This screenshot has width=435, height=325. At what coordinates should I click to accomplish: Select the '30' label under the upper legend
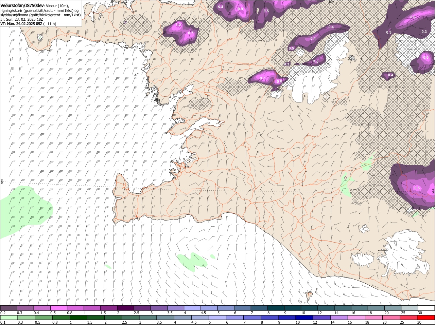point(420,313)
